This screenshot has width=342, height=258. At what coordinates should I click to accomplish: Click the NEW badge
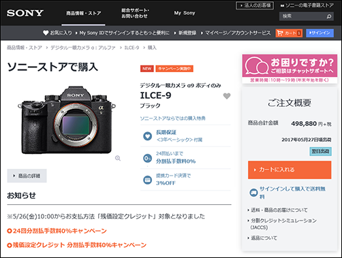[147, 69]
